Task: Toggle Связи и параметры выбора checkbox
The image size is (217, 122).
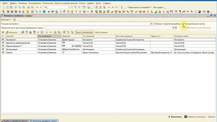Action: [155, 24]
